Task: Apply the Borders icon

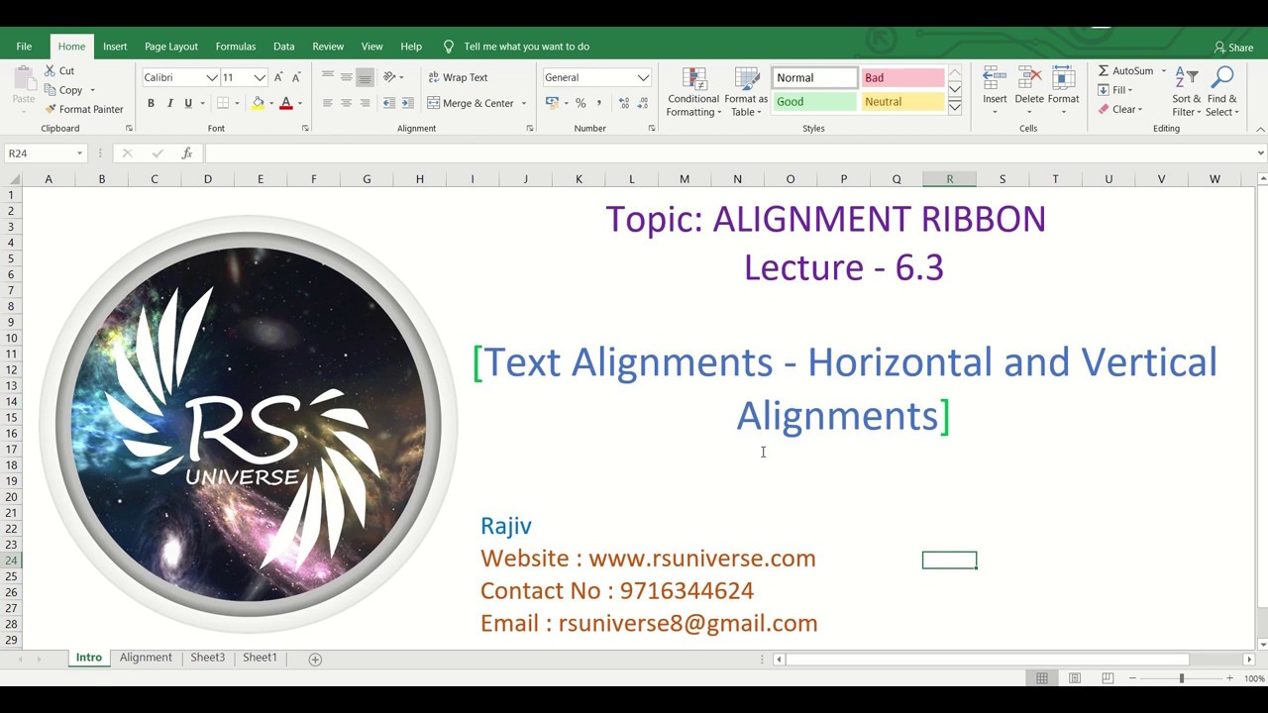Action: pyautogui.click(x=223, y=103)
